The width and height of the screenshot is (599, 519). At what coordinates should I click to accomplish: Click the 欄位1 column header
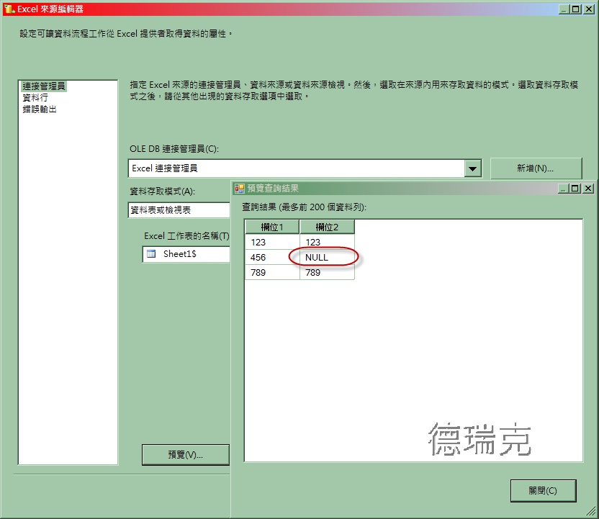tap(272, 227)
